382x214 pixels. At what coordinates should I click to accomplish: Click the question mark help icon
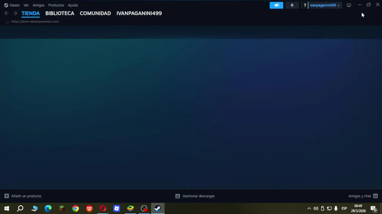point(305,5)
